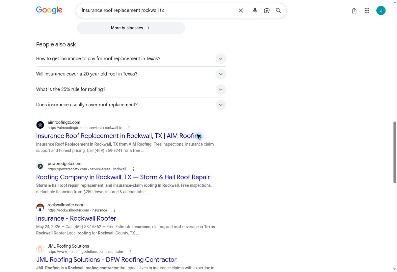Expand 'What is the 25% rule' question

click(x=131, y=89)
